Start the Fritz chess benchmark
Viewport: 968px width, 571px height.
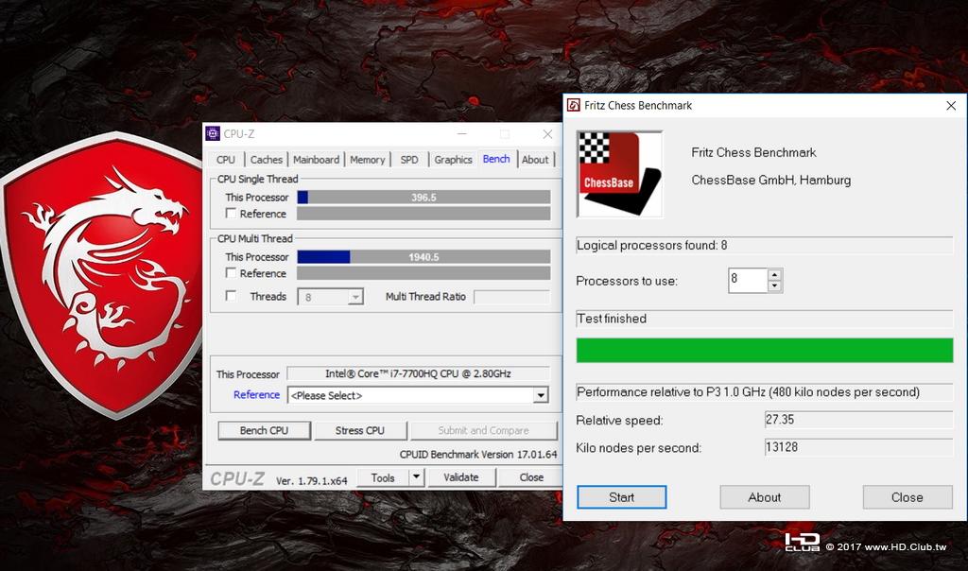pos(622,497)
